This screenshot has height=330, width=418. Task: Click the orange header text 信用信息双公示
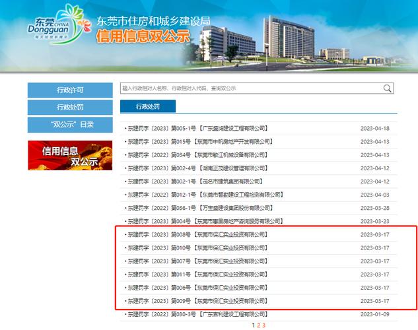point(143,36)
